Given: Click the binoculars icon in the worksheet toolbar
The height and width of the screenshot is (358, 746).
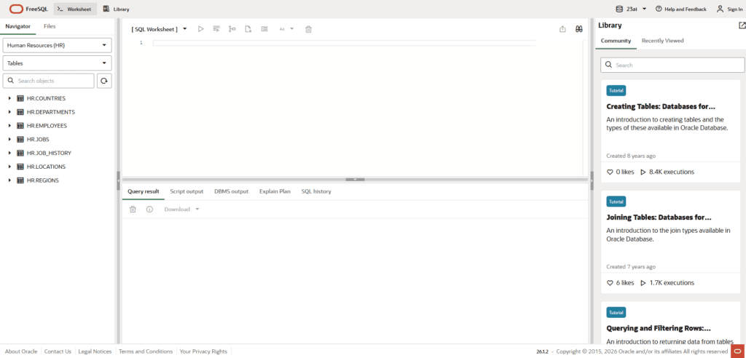Looking at the screenshot, I should click(578, 29).
